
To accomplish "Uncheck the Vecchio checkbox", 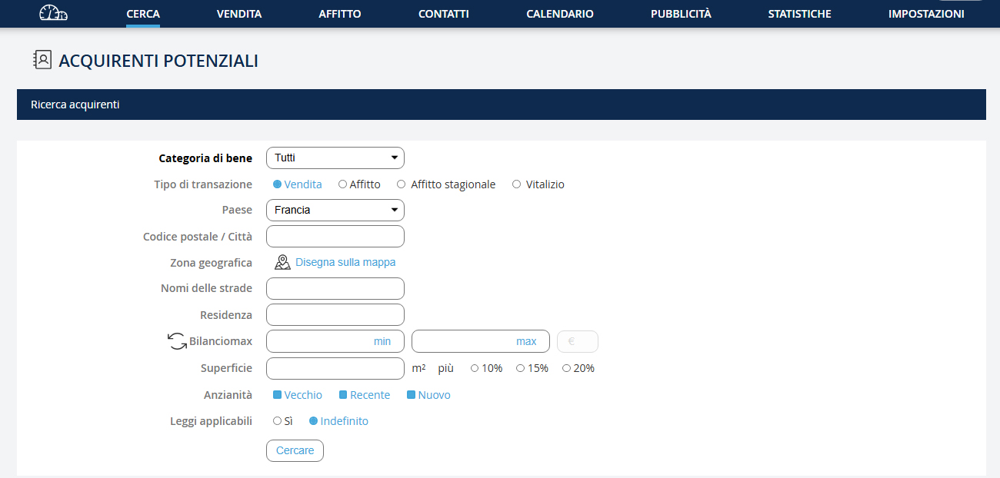I will (x=278, y=395).
